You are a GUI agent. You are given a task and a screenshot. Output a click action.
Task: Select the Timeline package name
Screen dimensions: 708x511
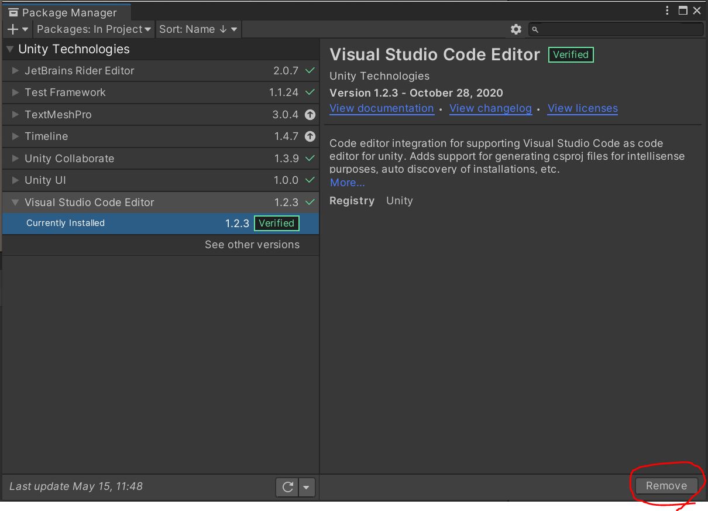click(x=46, y=136)
